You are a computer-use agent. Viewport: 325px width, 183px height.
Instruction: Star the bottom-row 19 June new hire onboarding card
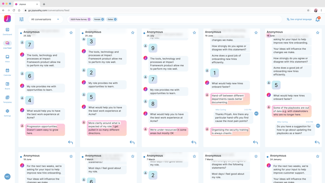pos(71,156)
